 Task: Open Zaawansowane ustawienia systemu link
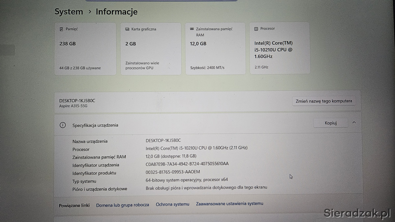[x=229, y=204]
